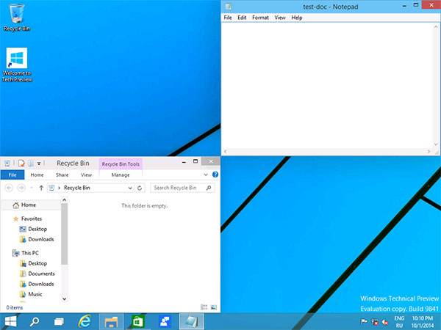Open the clock showing 10:10 PM
441x330 pixels.
[x=423, y=322]
